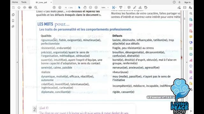
Task: Follow the "S'exercer n° 1 à 3" link
Action: (x=161, y=97)
